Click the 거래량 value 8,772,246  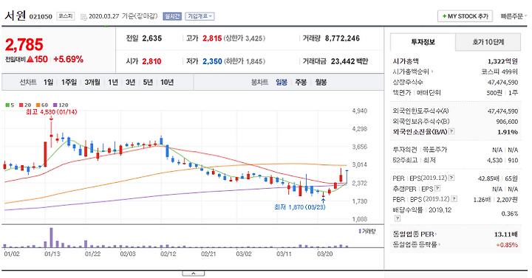point(342,38)
